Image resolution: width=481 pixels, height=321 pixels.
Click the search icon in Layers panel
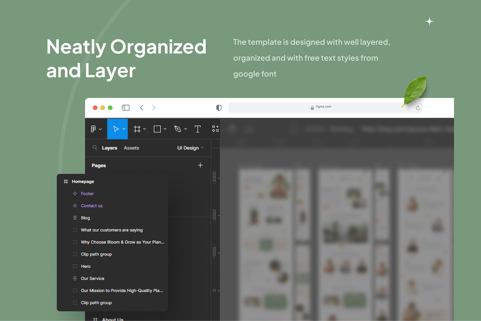(95, 148)
